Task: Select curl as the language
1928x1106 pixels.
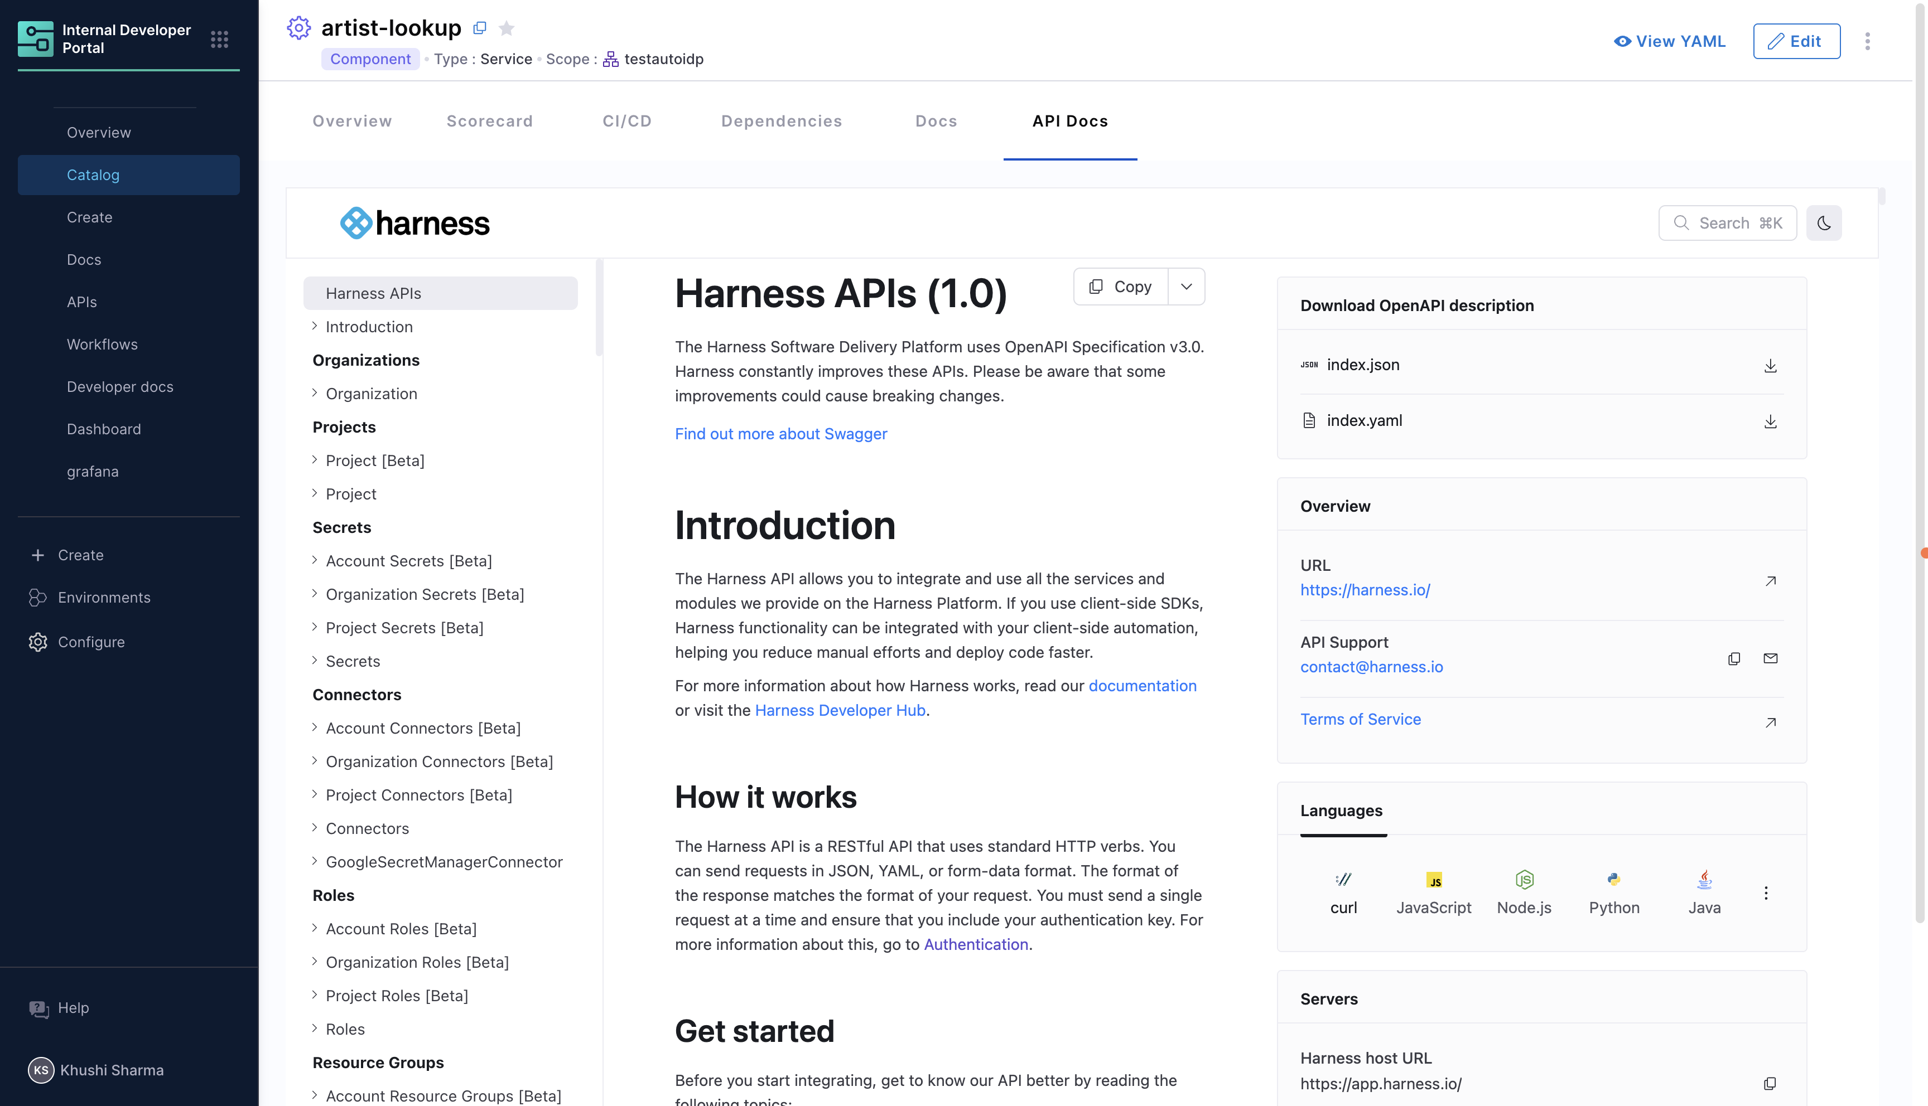Action: pos(1343,892)
